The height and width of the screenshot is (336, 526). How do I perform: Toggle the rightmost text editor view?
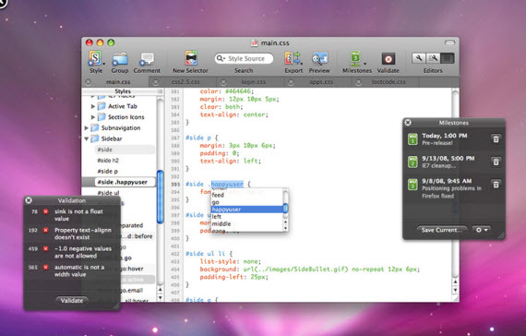point(448,58)
